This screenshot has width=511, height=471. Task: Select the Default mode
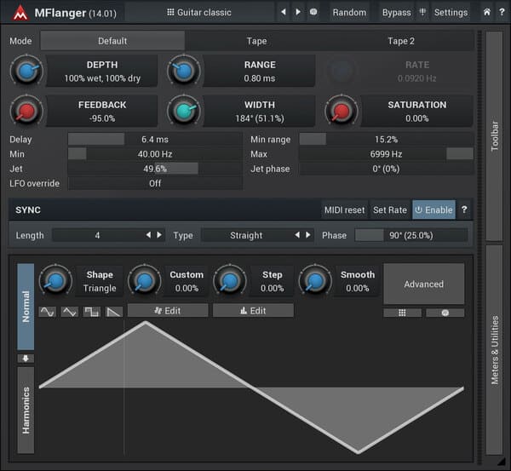point(112,41)
